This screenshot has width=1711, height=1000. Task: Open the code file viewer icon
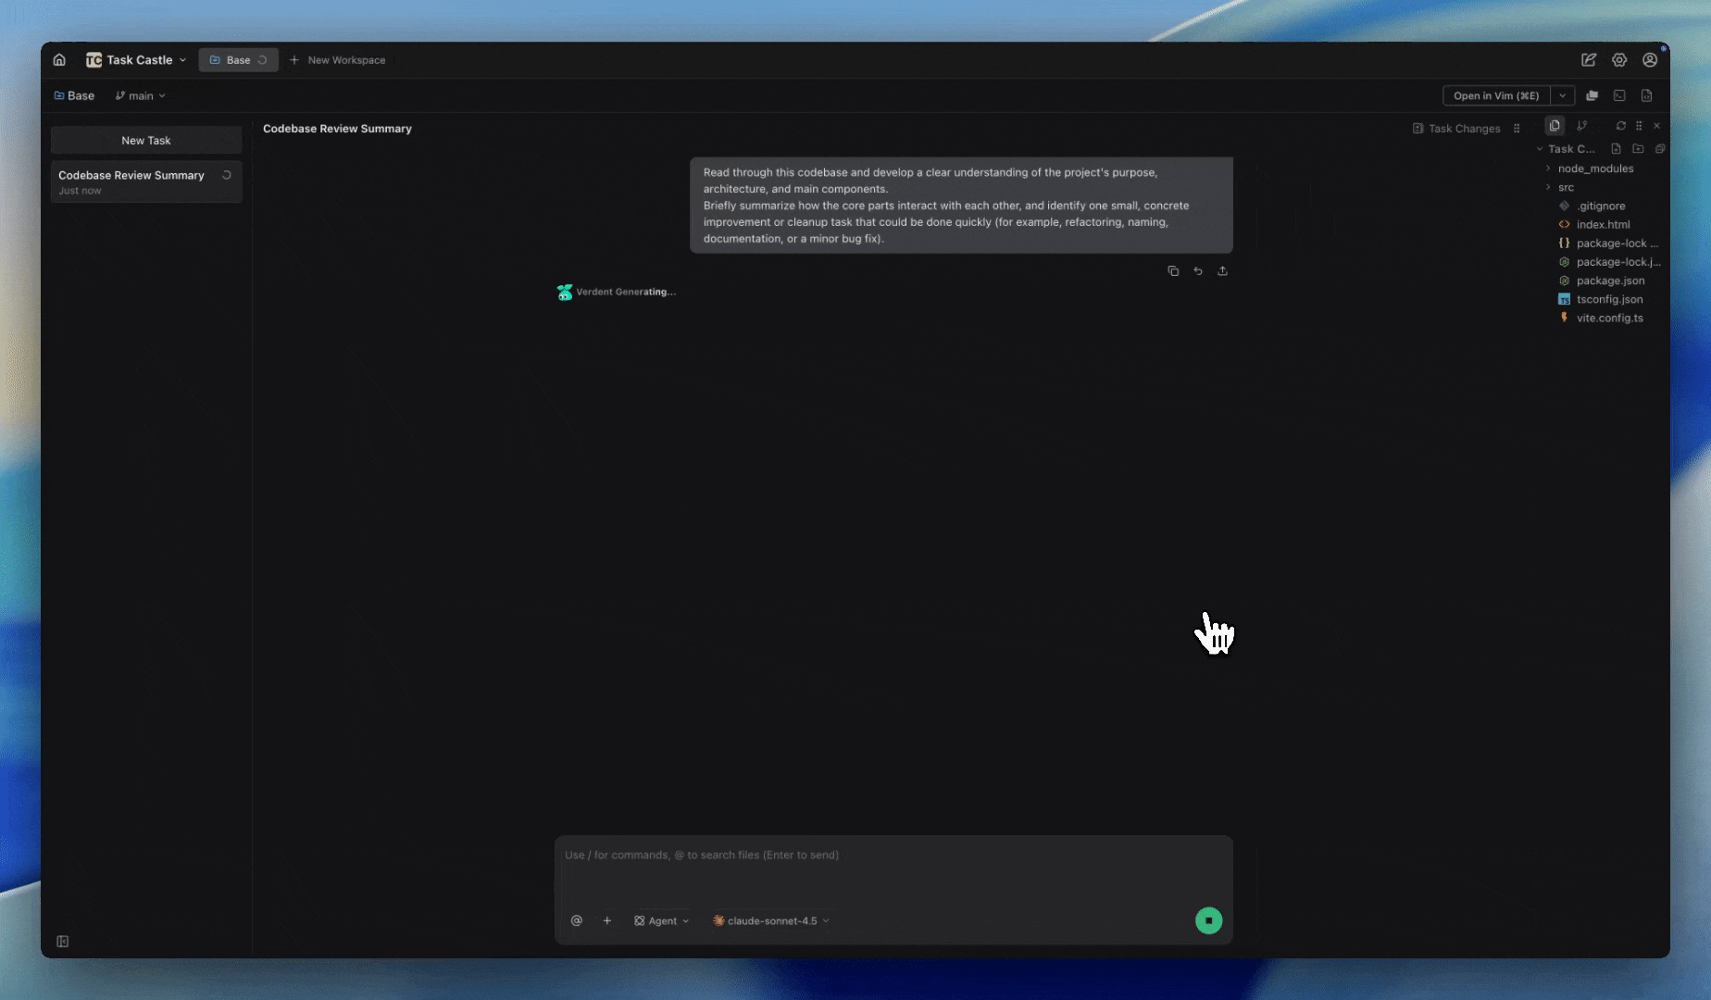point(1646,95)
